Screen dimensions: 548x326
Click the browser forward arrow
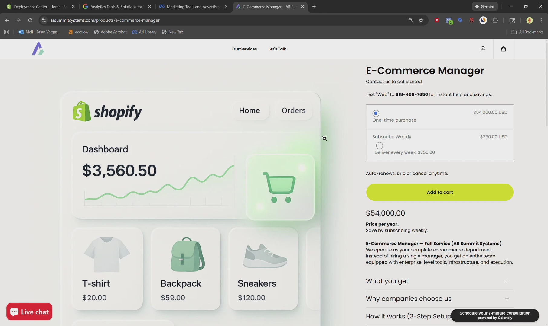pos(18,20)
